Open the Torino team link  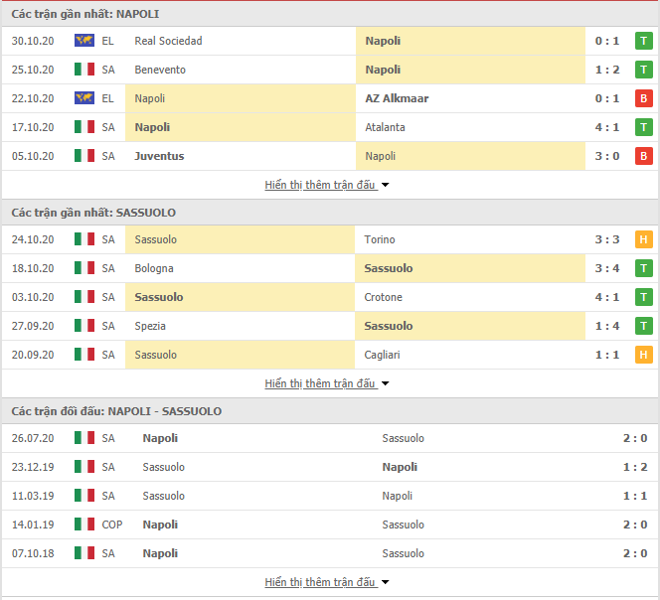tap(380, 239)
